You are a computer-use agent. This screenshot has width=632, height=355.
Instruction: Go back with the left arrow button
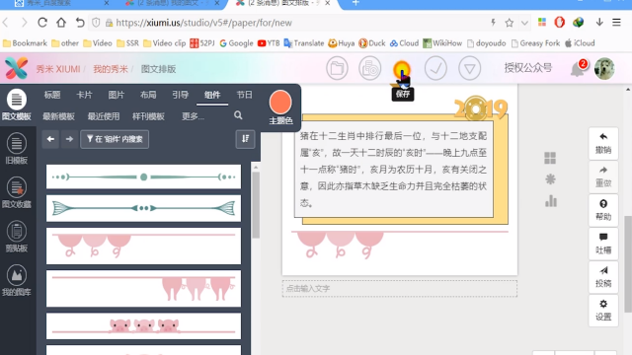[x=50, y=139]
